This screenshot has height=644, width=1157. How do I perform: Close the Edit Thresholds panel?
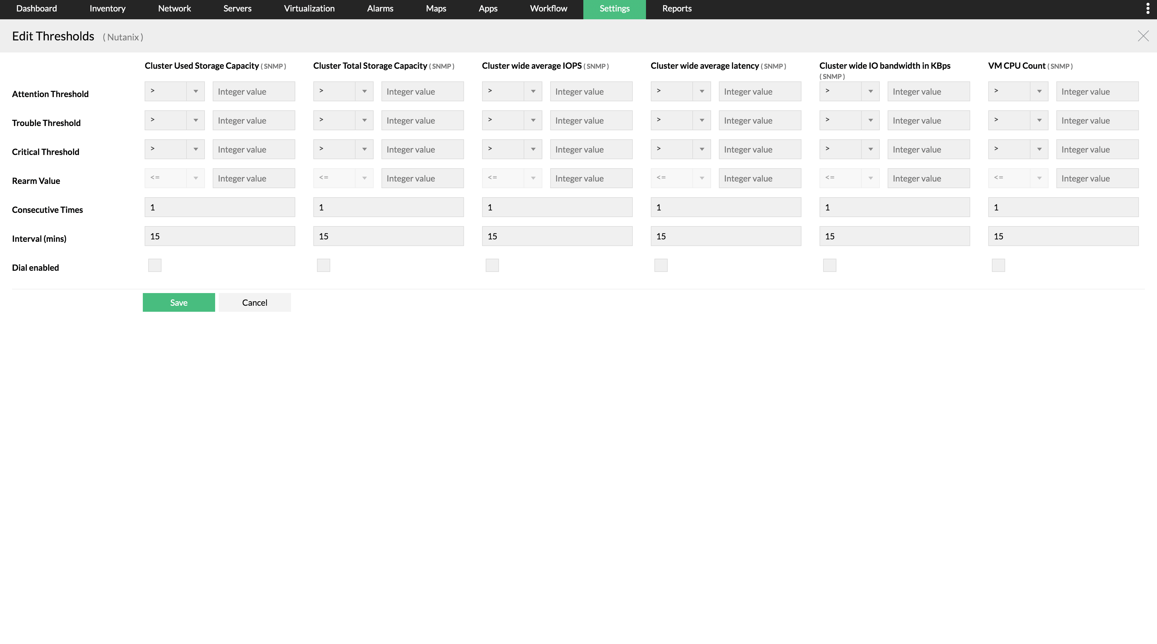pyautogui.click(x=1143, y=36)
